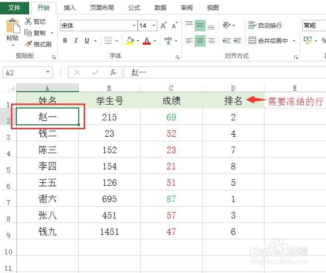
Task: Select row 5 header
Action: point(8,165)
